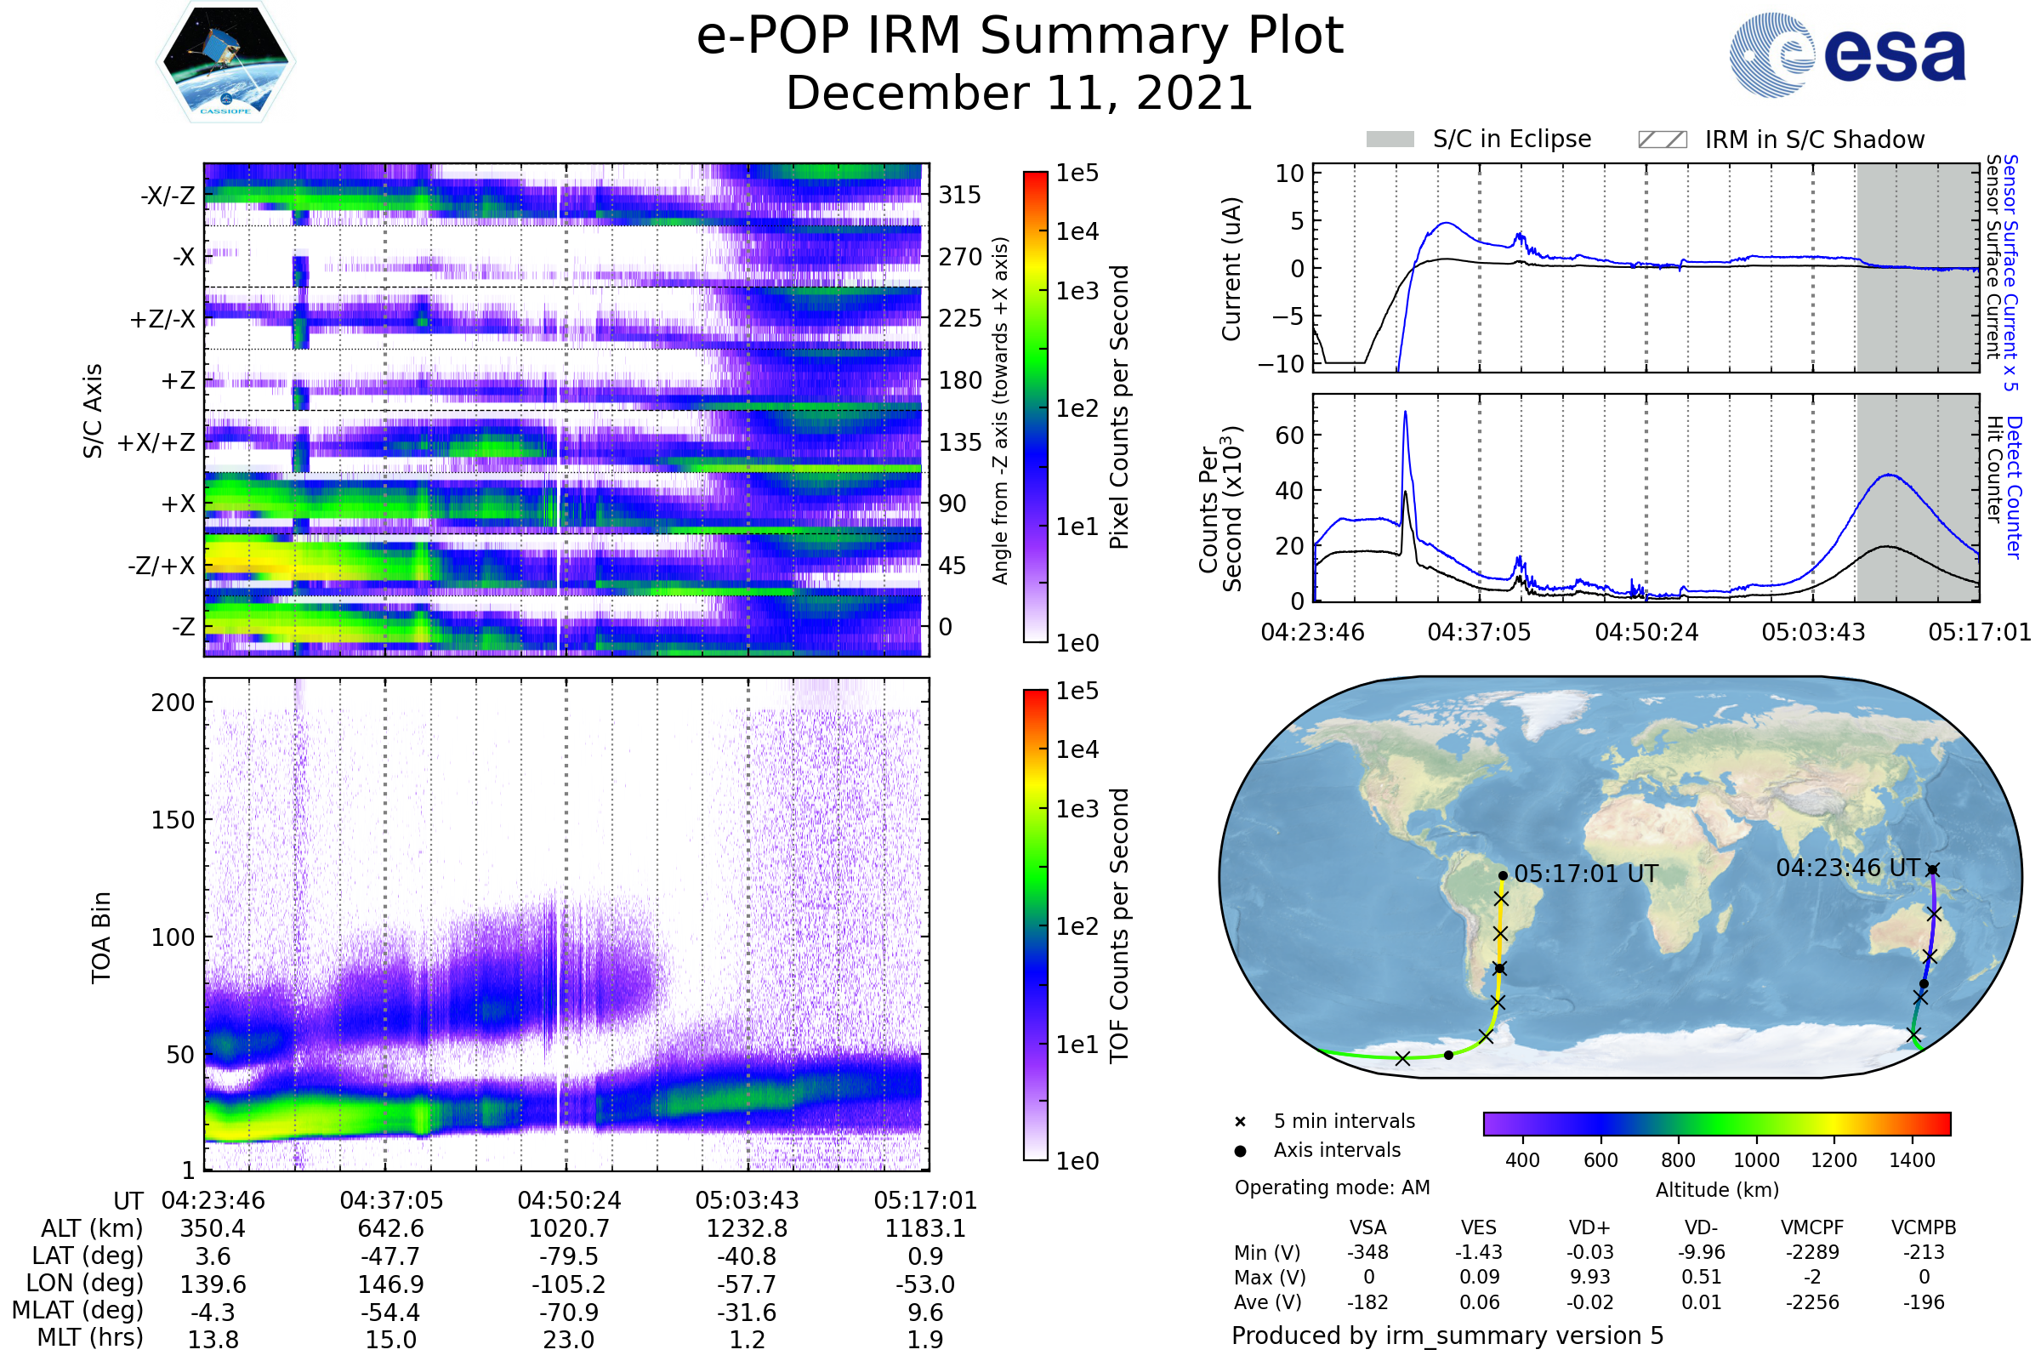Click the 04:23:46 UT orbit start point
Screen dimensions: 2041x1361
[1932, 869]
